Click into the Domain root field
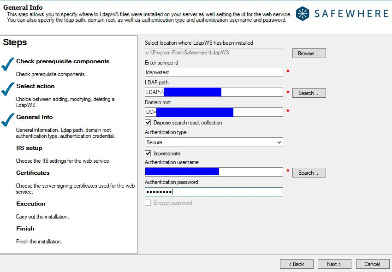The image size is (392, 272). [x=258, y=112]
